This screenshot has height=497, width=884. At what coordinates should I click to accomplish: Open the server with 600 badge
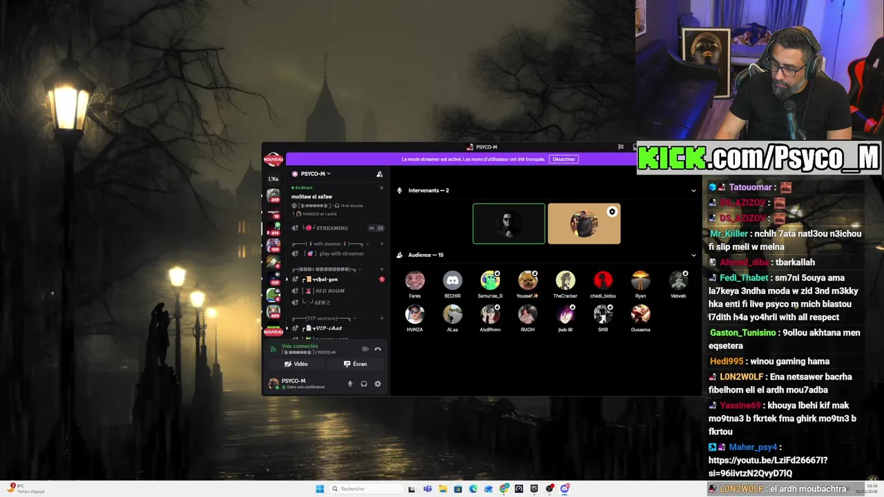pos(273,311)
